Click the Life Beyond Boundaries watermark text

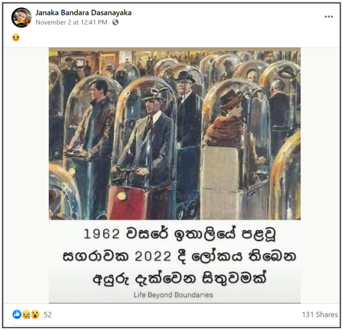point(173,295)
